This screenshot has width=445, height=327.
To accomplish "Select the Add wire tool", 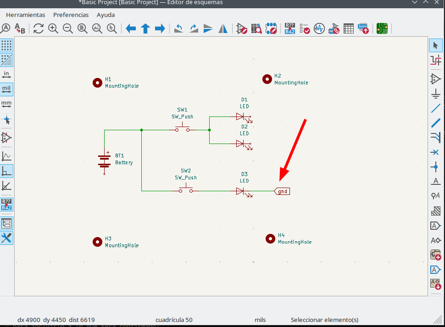I will 435,109.
